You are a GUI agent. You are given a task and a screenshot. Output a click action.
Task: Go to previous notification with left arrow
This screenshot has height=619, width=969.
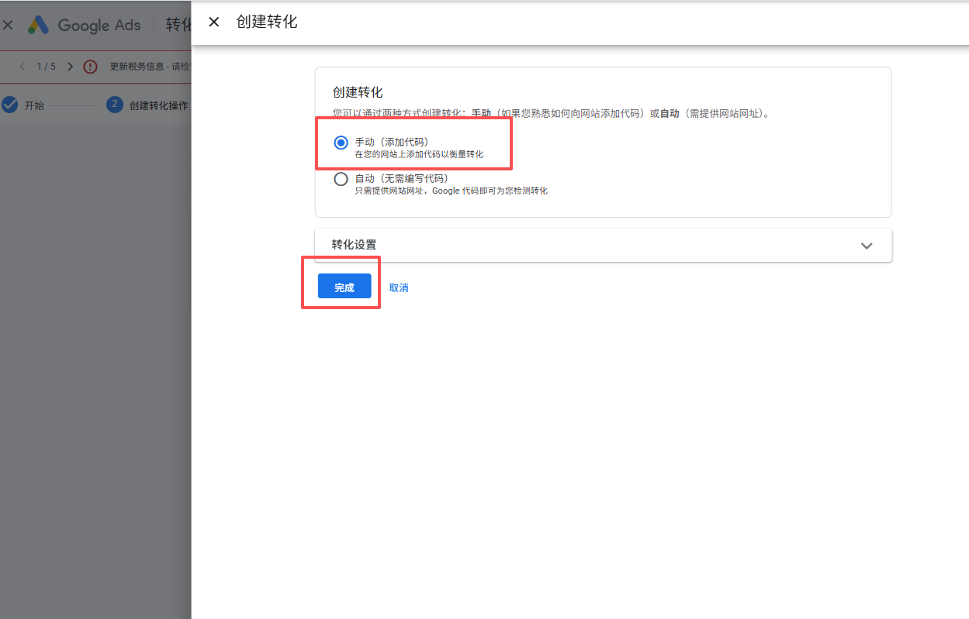(x=22, y=67)
